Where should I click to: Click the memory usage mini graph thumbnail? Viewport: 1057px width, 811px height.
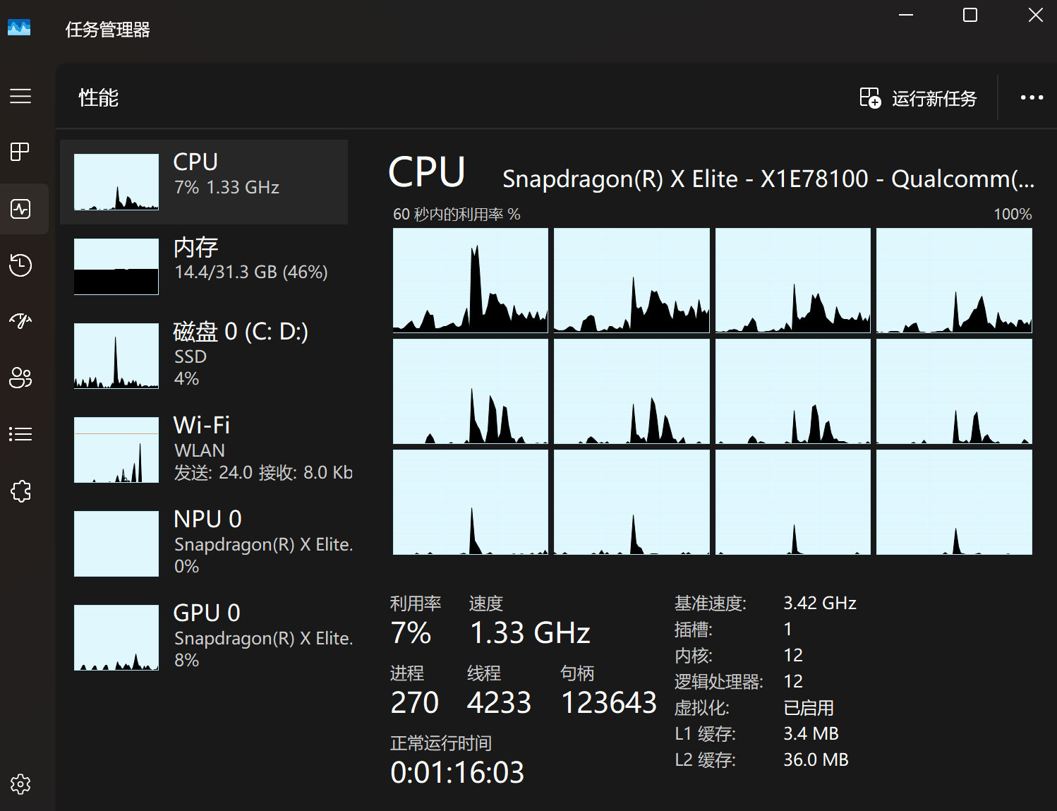pos(116,267)
